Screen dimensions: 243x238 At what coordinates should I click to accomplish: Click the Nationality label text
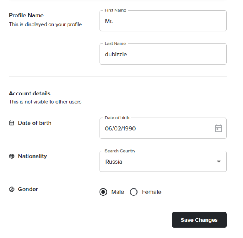click(32, 156)
